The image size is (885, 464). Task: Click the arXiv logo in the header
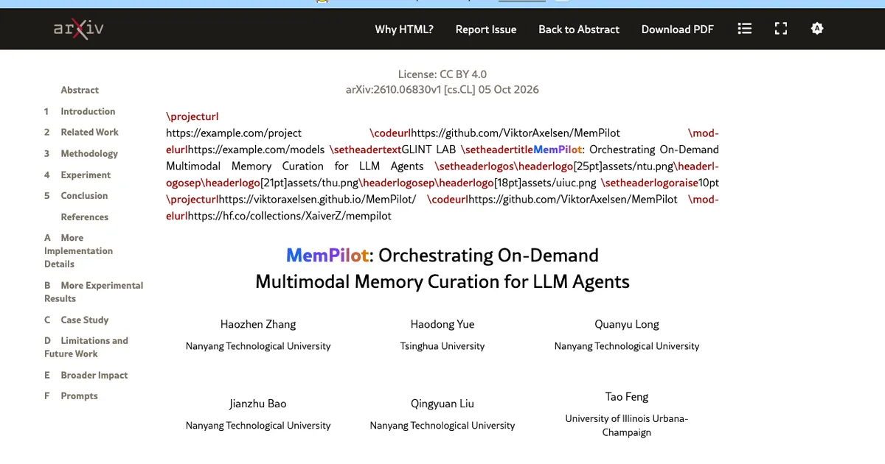pyautogui.click(x=78, y=29)
